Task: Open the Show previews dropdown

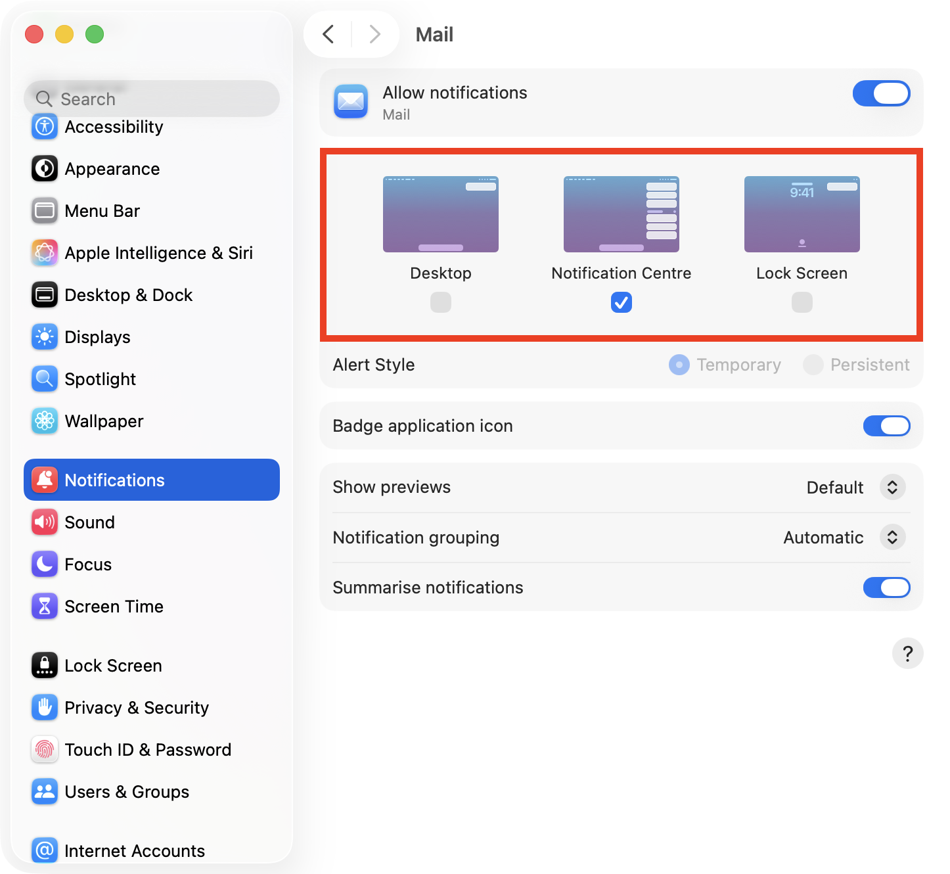Action: [x=893, y=487]
